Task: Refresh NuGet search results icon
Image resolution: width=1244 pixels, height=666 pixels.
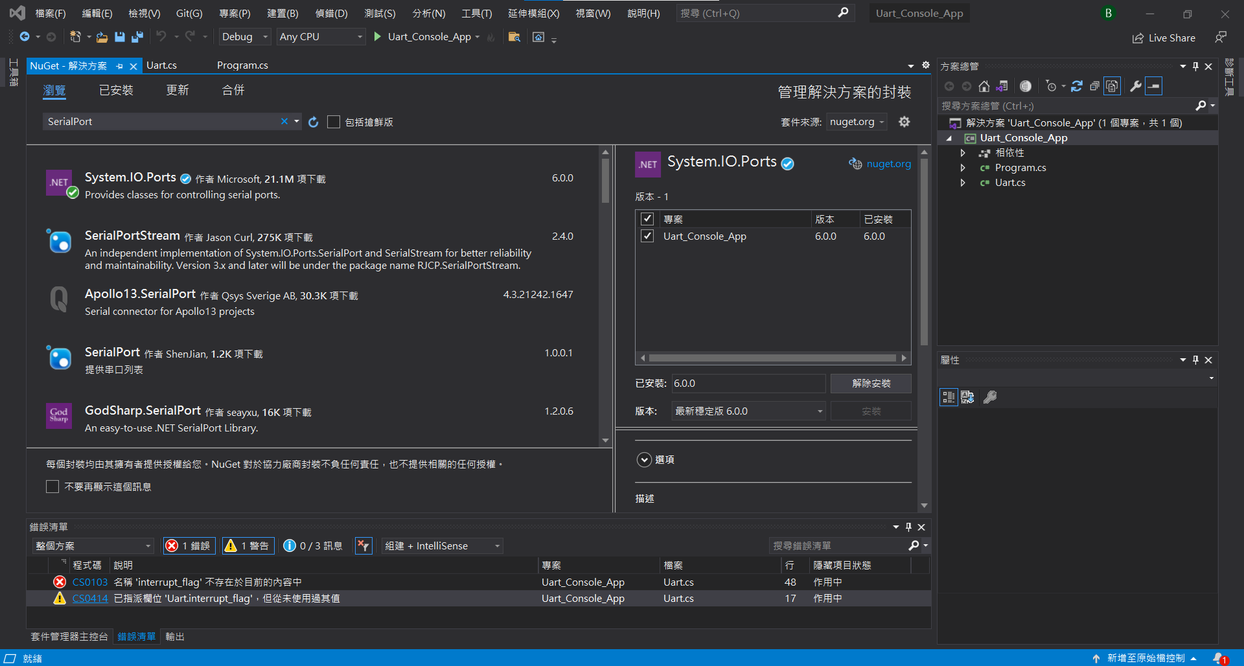Action: (314, 122)
